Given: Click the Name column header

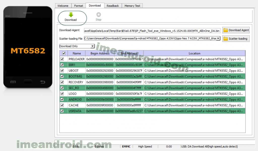Looking at the screenshot, I should click(x=77, y=53).
